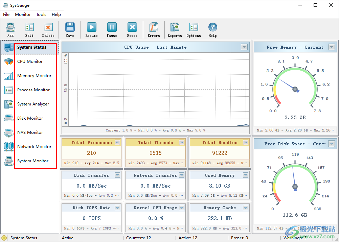Click the Used Memory value 8.10 GB
The image size is (339, 242).
(x=220, y=186)
